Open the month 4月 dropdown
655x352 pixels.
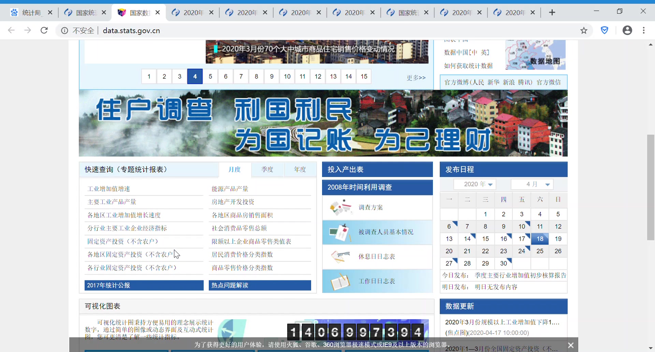532,184
